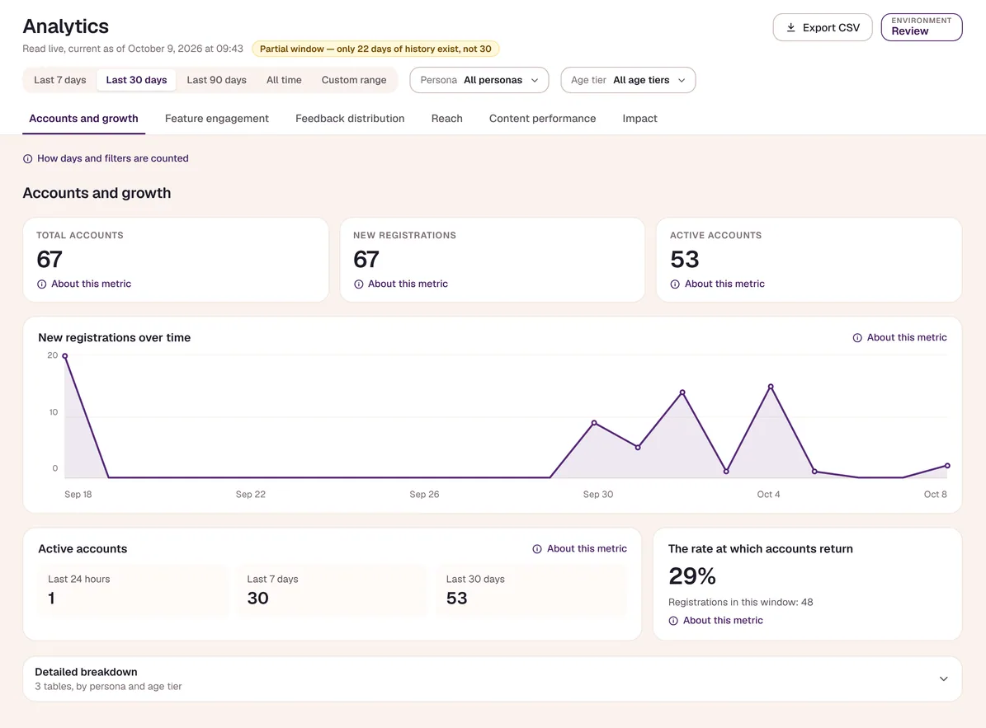Image resolution: width=986 pixels, height=728 pixels.
Task: Switch to Feature engagement tab
Action: (x=217, y=119)
